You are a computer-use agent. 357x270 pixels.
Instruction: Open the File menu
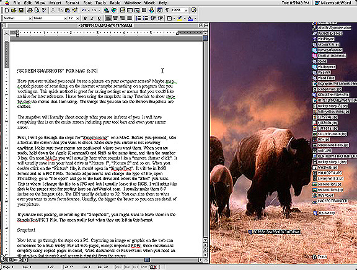pos(17,3)
